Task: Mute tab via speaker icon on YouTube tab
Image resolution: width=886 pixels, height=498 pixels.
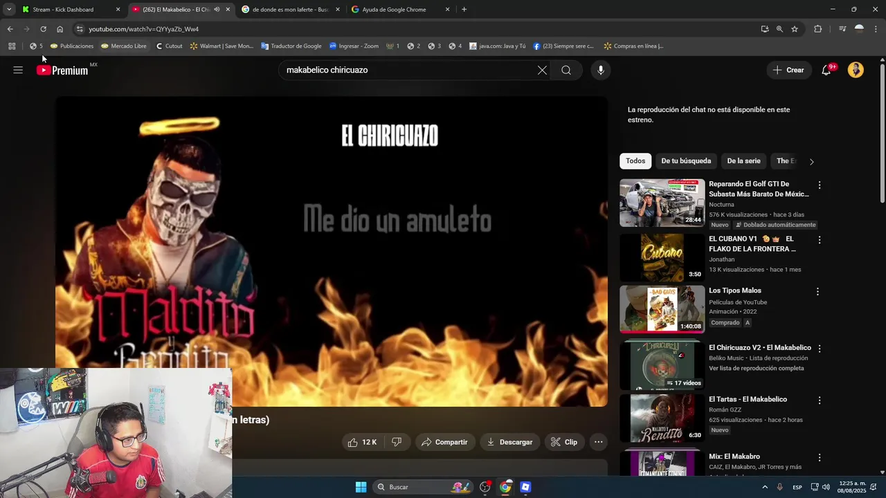Action: coord(217,10)
